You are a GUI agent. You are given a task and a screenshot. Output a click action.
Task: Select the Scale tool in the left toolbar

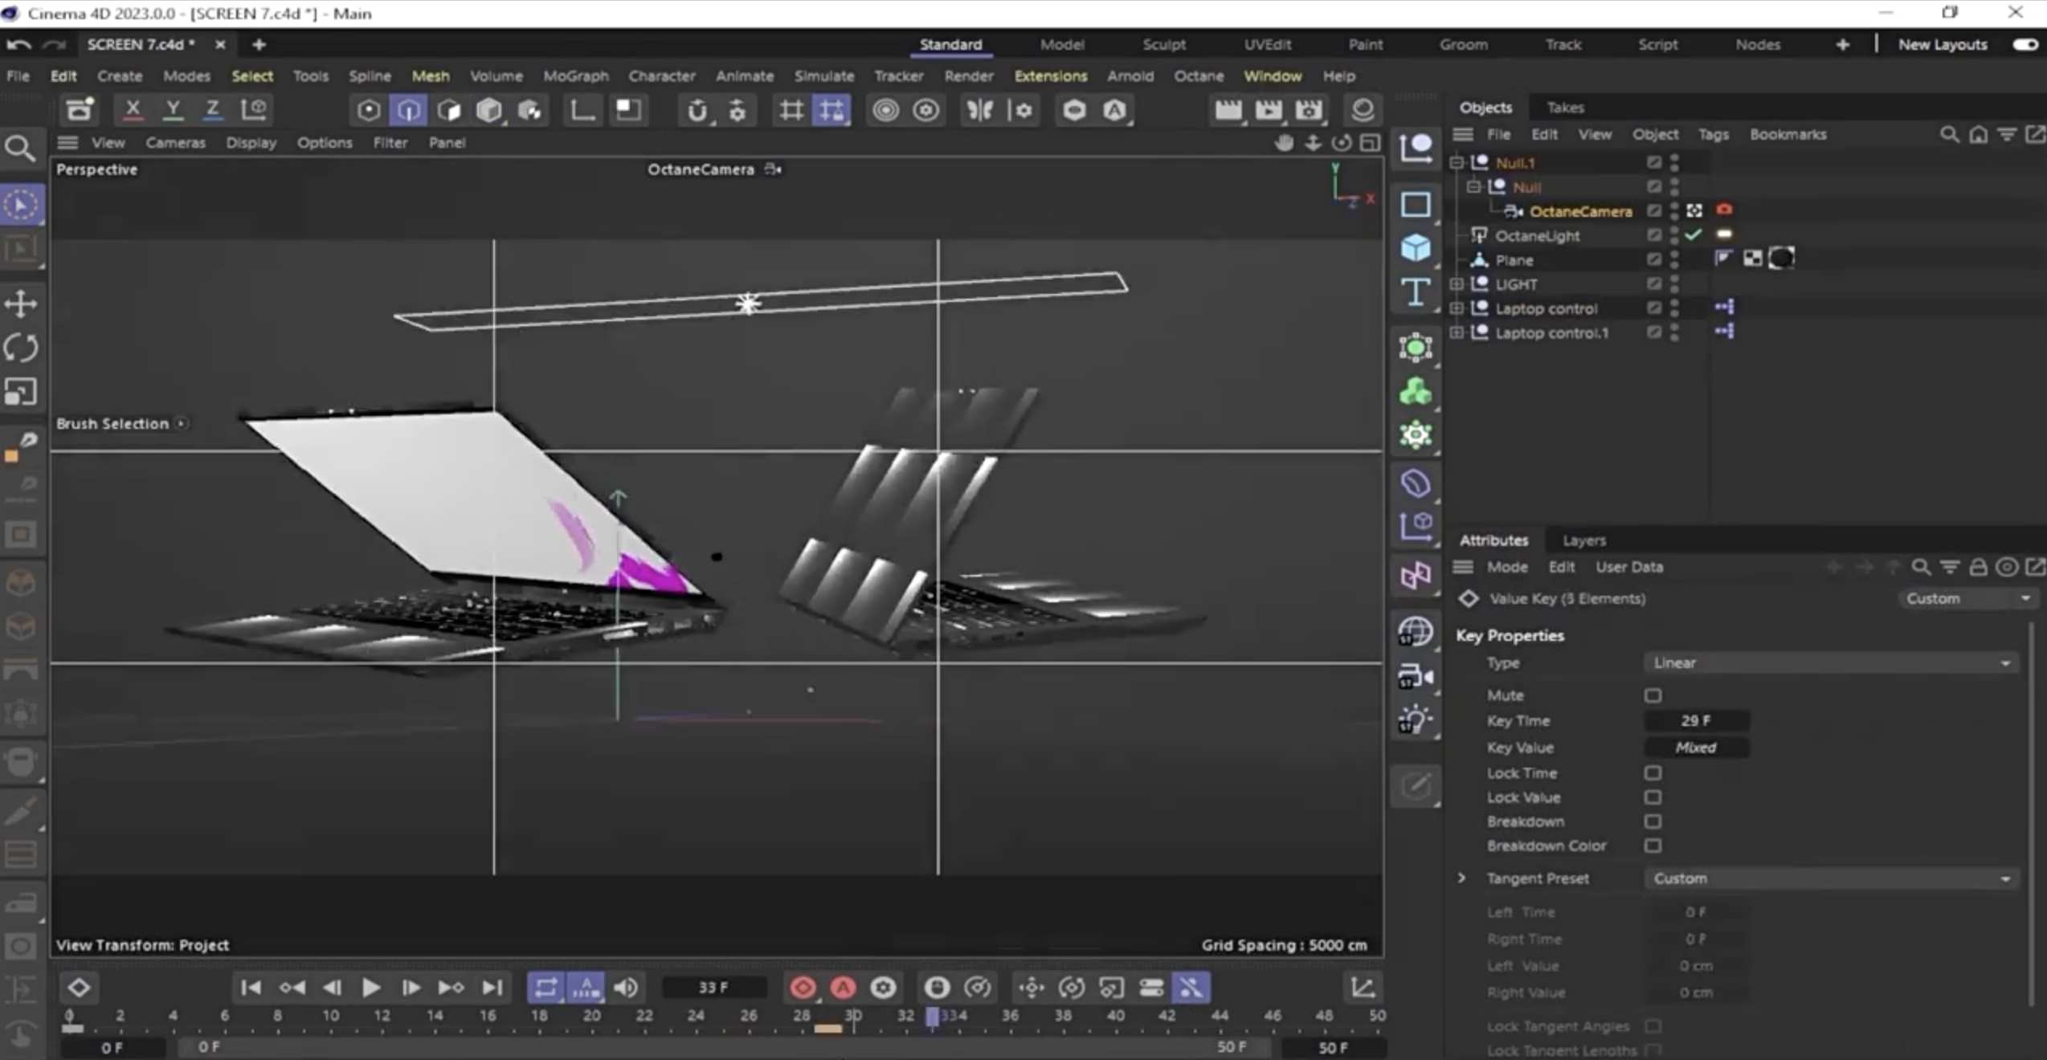pyautogui.click(x=22, y=391)
